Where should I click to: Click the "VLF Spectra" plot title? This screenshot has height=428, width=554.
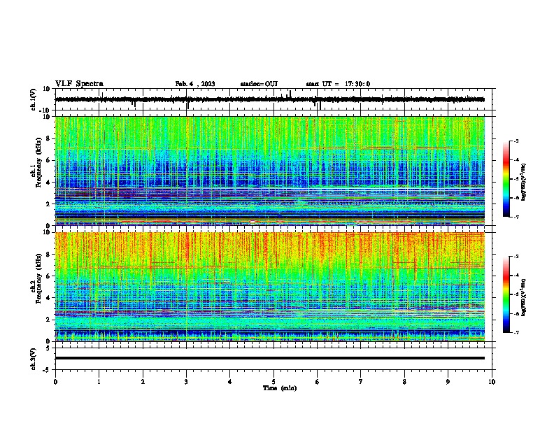pos(79,84)
